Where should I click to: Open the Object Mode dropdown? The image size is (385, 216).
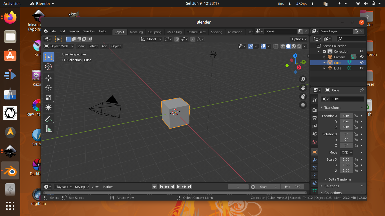pos(59,46)
